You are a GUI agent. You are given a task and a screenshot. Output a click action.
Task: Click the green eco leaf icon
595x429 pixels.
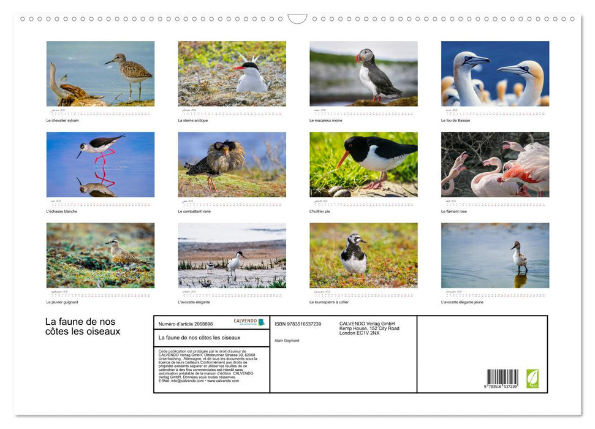coord(534,379)
